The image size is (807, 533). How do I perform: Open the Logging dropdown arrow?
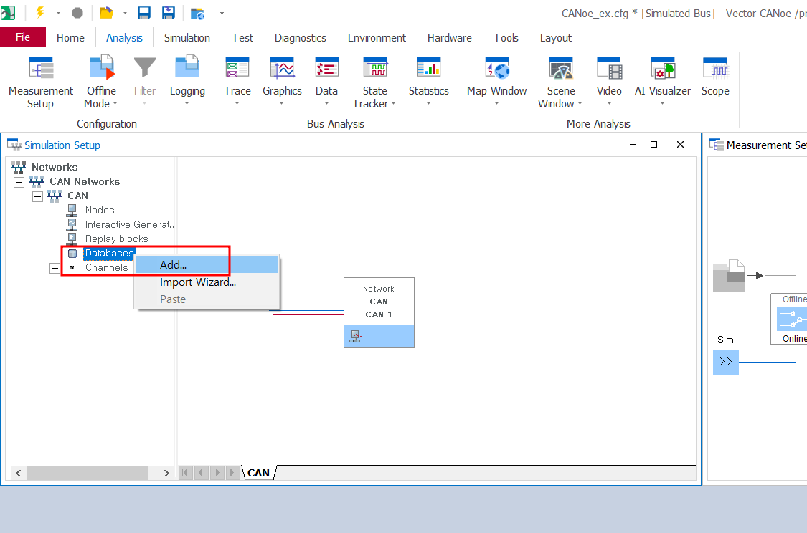(x=187, y=104)
